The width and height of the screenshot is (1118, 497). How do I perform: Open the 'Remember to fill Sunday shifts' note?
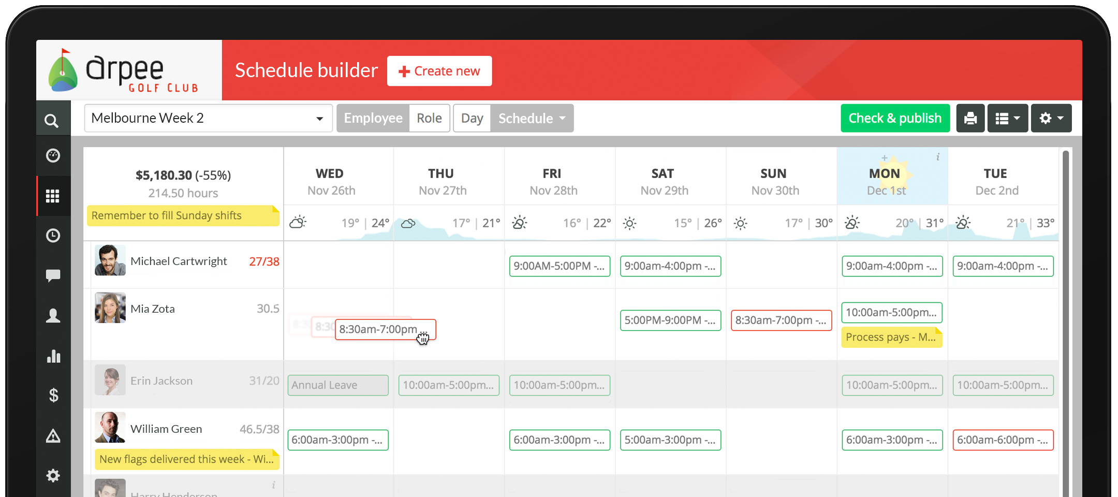pyautogui.click(x=183, y=215)
